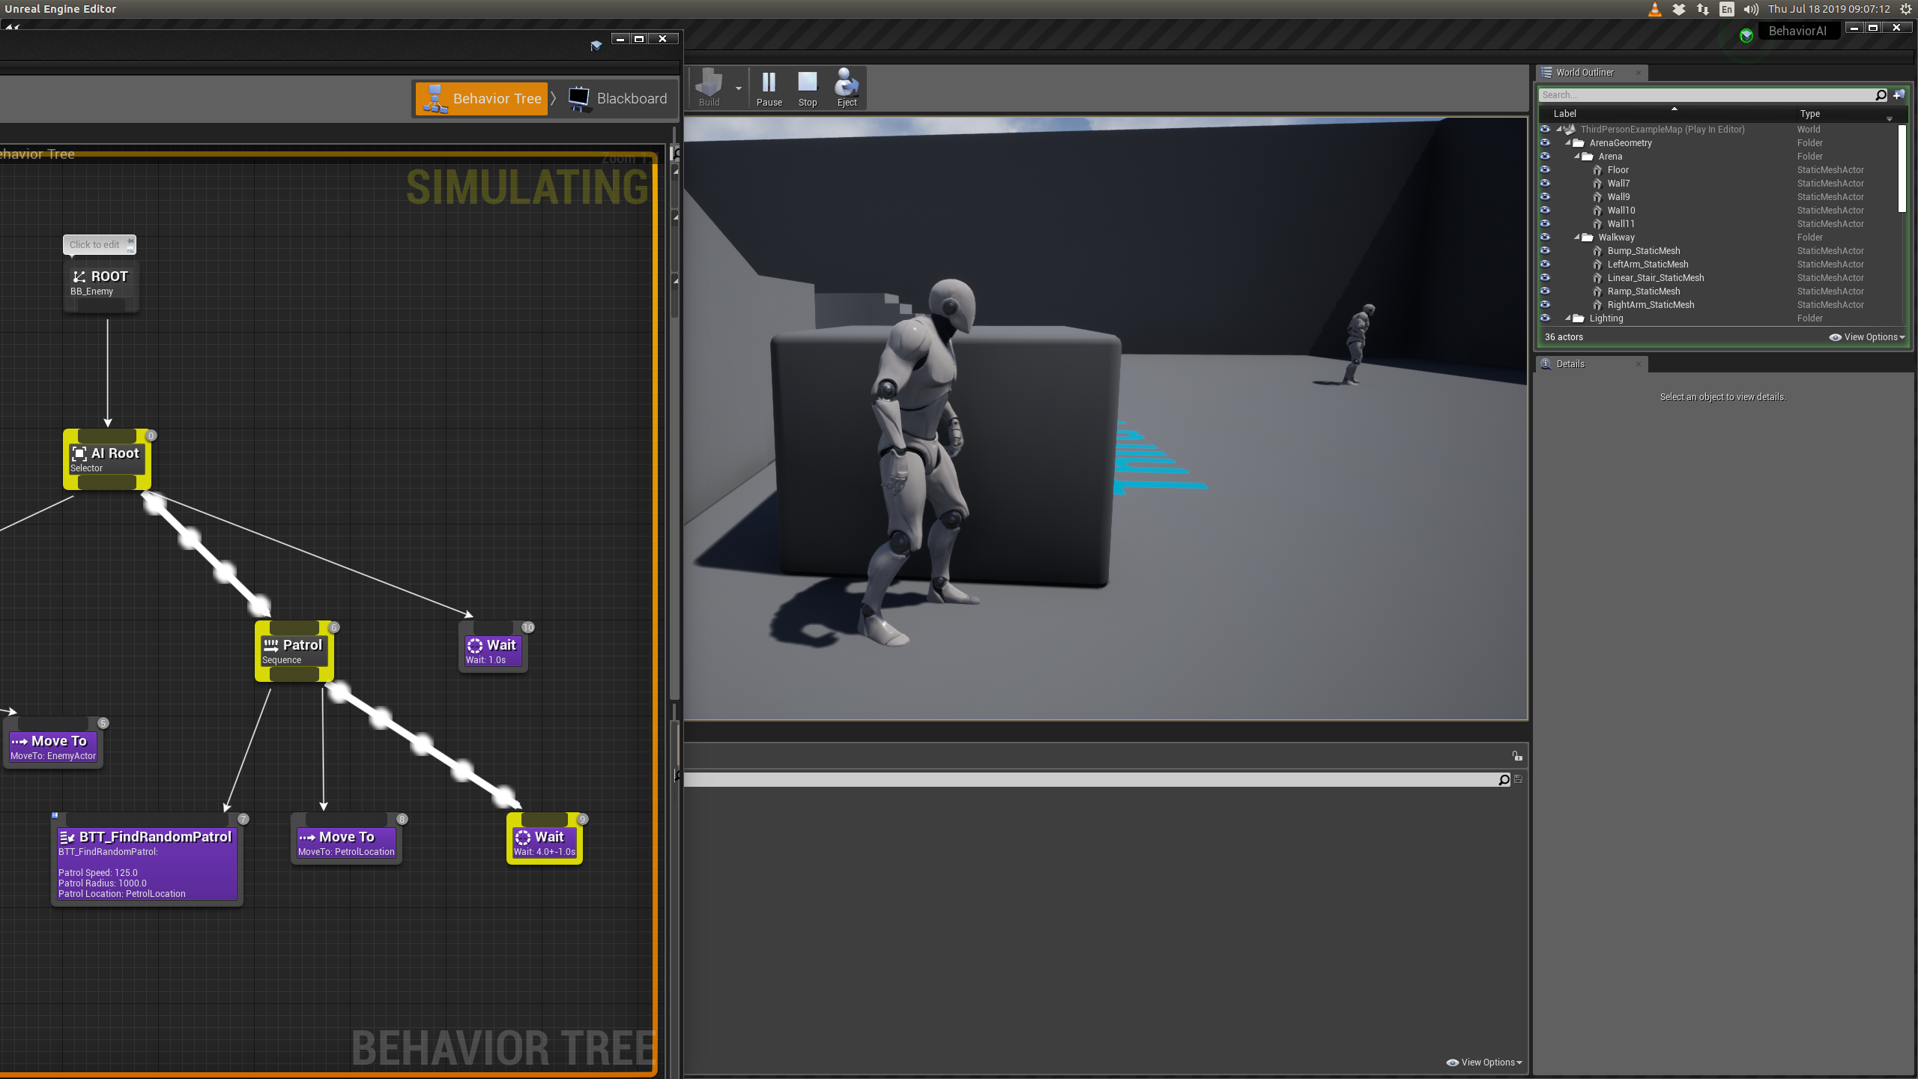This screenshot has height=1079, width=1918.
Task: Add a new folder in World Outliner
Action: tap(1899, 95)
